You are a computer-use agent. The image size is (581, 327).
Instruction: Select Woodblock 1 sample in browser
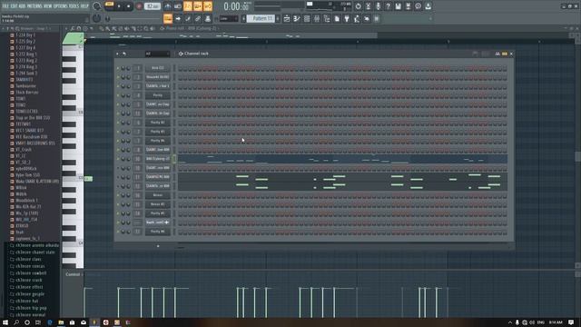point(26,201)
